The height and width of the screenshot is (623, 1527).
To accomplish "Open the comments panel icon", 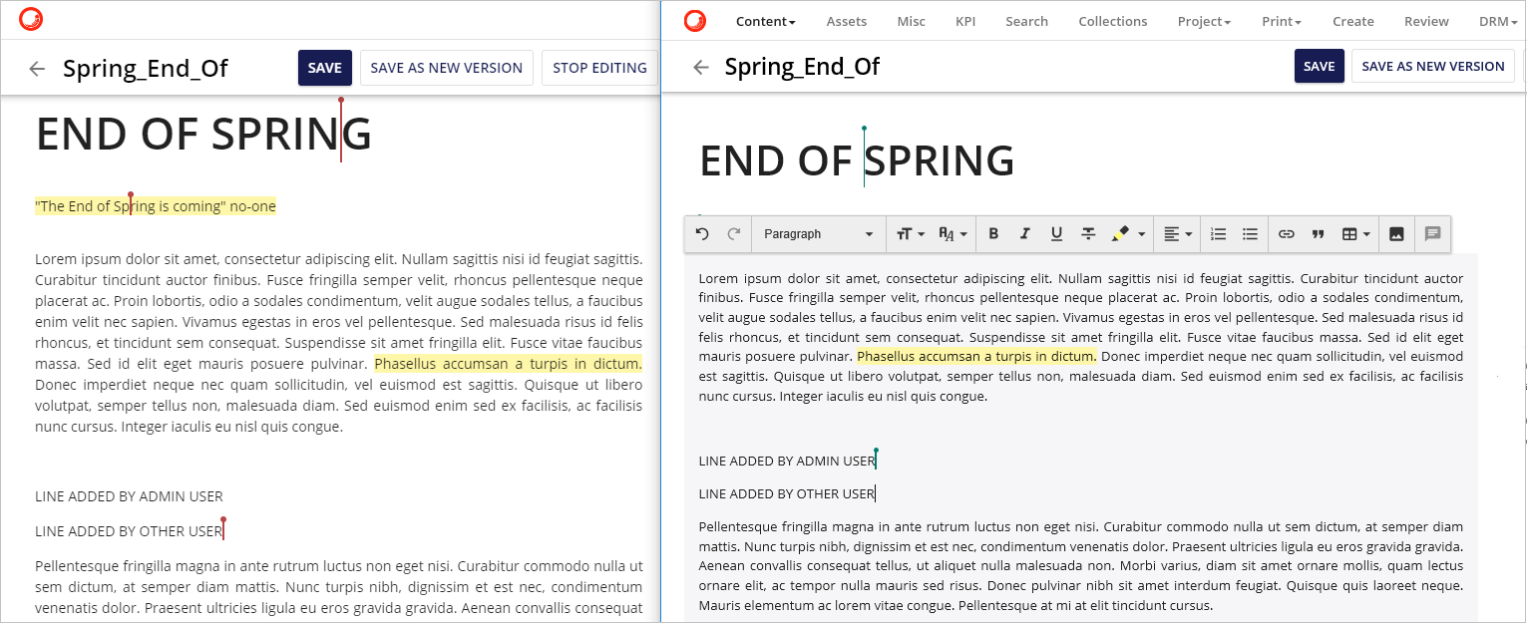I will [x=1432, y=233].
